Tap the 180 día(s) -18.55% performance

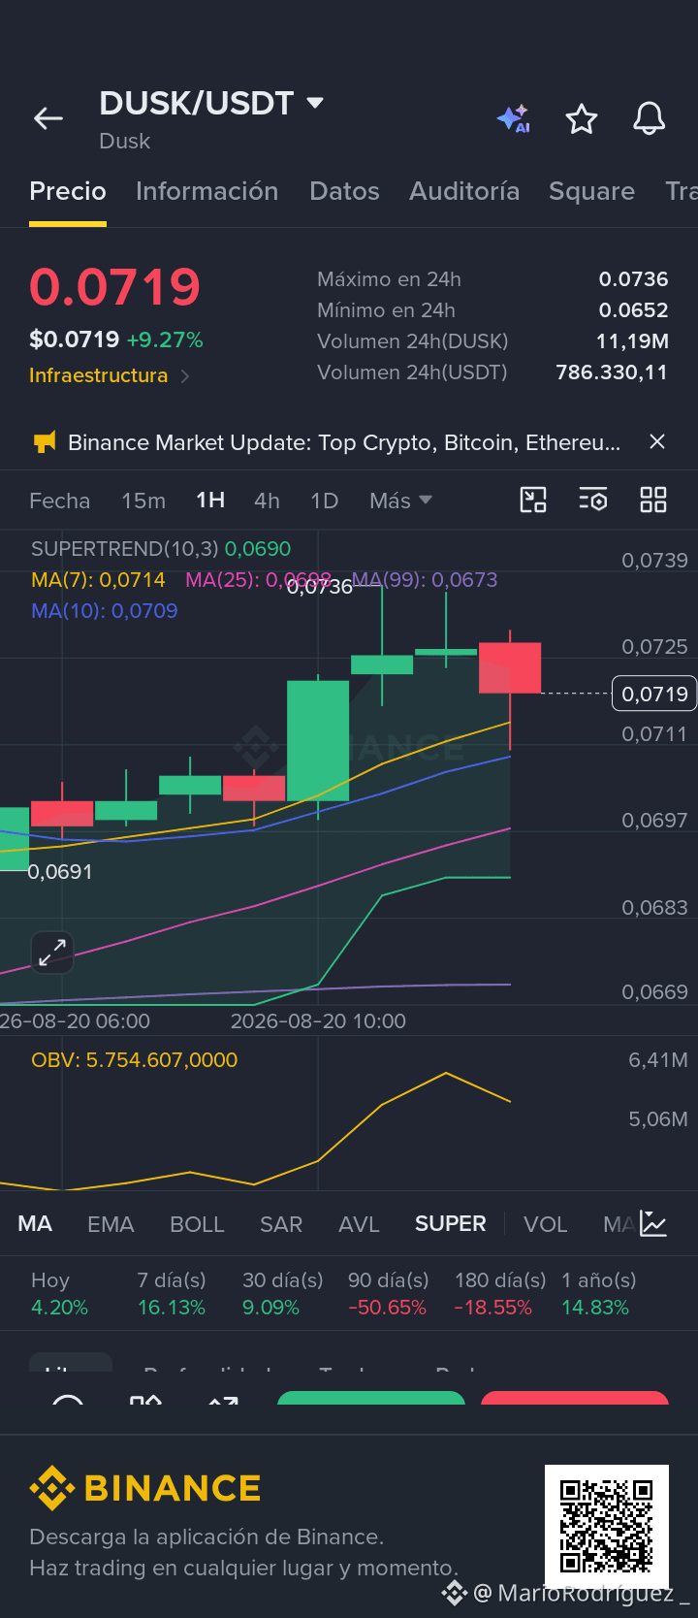(500, 1294)
